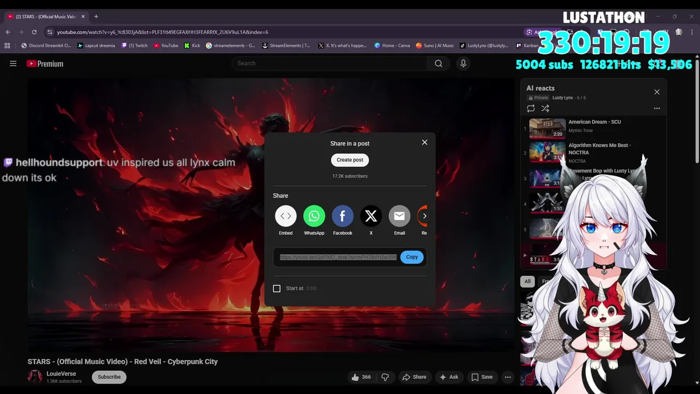Screen dimensions: 700x394
Task: Show more share options with the right arrow
Action: click(x=424, y=216)
